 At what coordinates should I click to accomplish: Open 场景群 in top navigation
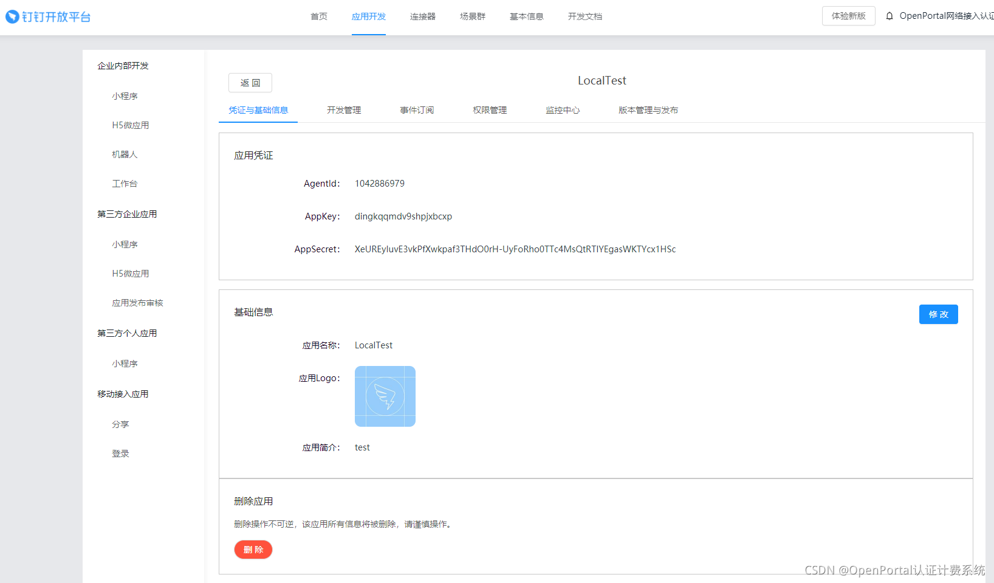pyautogui.click(x=473, y=16)
